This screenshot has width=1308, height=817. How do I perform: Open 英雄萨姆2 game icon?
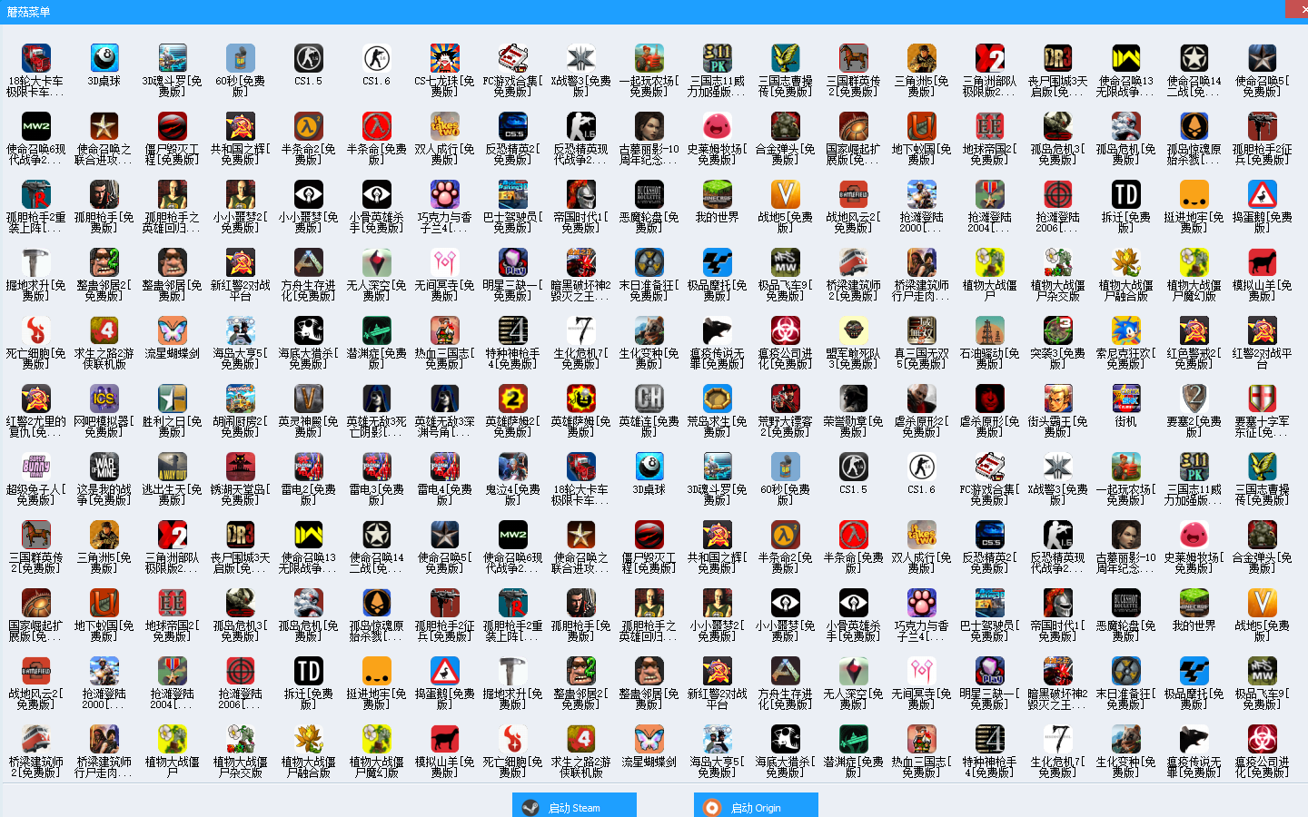point(512,399)
